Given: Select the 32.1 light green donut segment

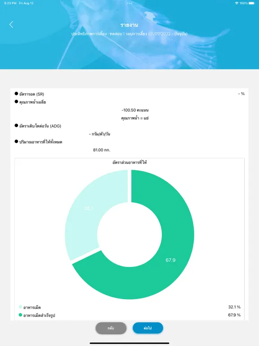Looking at the screenshot, I should click(89, 208).
